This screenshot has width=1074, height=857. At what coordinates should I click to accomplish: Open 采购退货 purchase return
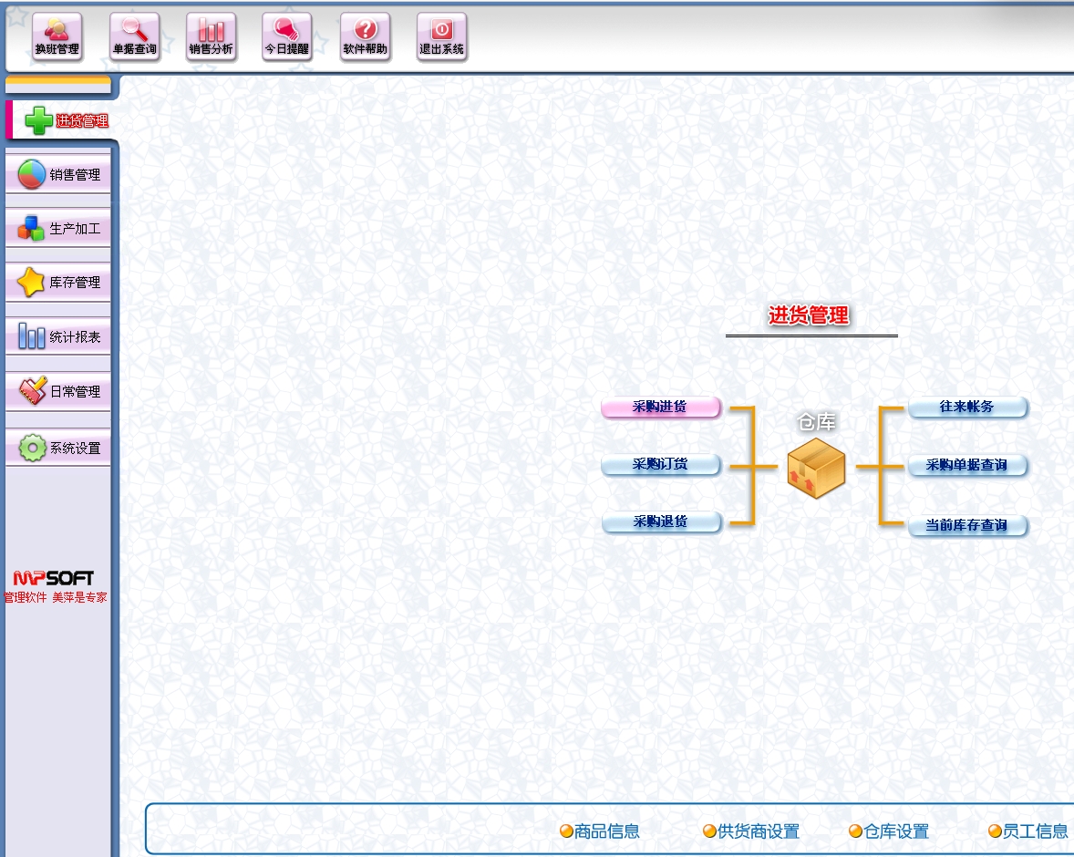coord(660,522)
